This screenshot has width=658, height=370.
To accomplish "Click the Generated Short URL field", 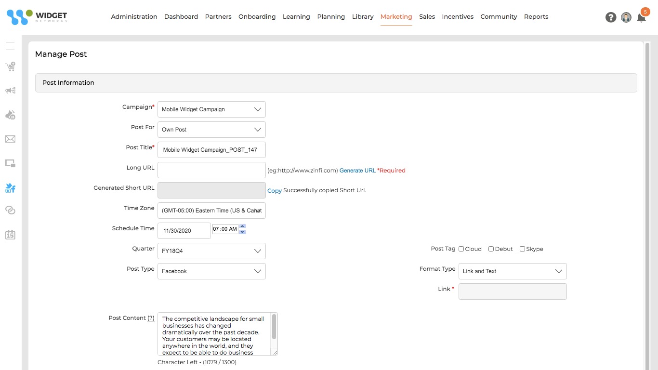I will (x=211, y=190).
